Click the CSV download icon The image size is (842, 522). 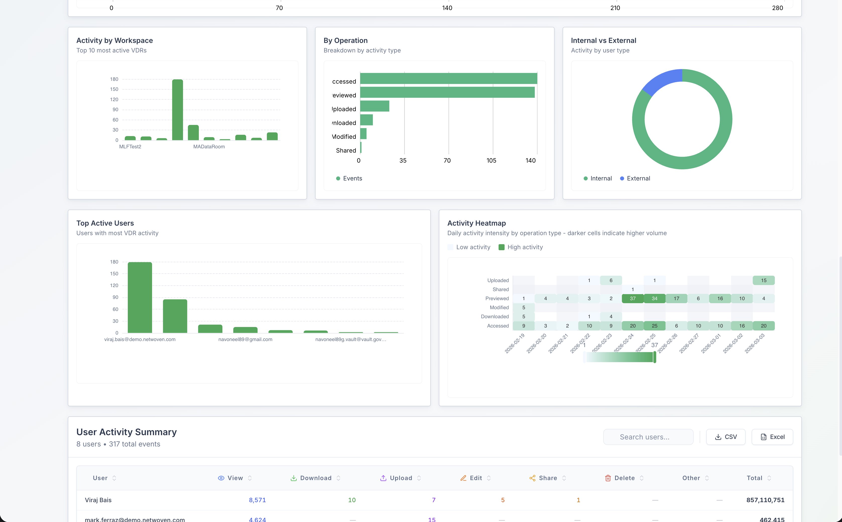[x=718, y=437]
